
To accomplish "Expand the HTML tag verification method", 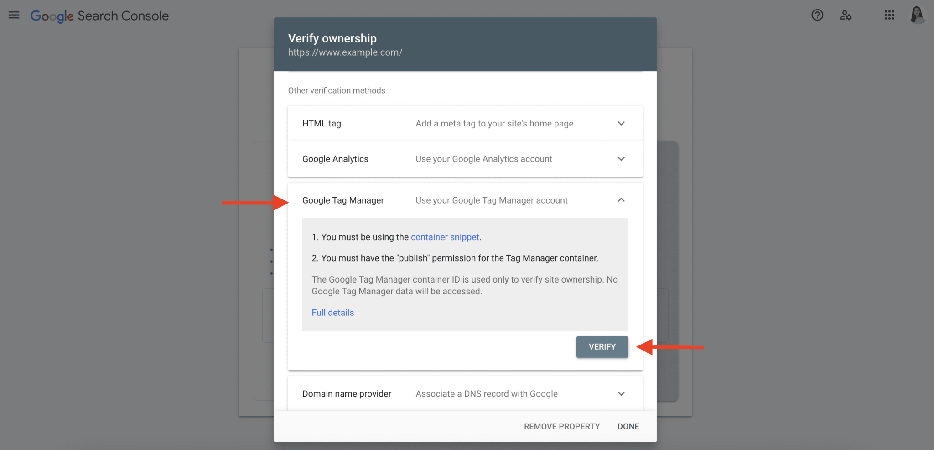I will pyautogui.click(x=621, y=123).
